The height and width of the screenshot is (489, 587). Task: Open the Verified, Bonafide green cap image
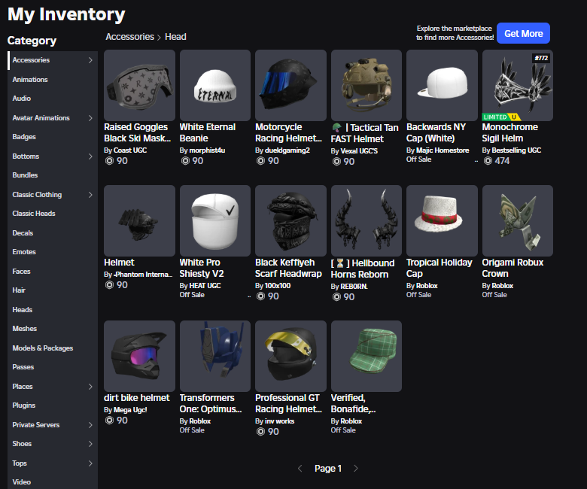pyautogui.click(x=366, y=356)
